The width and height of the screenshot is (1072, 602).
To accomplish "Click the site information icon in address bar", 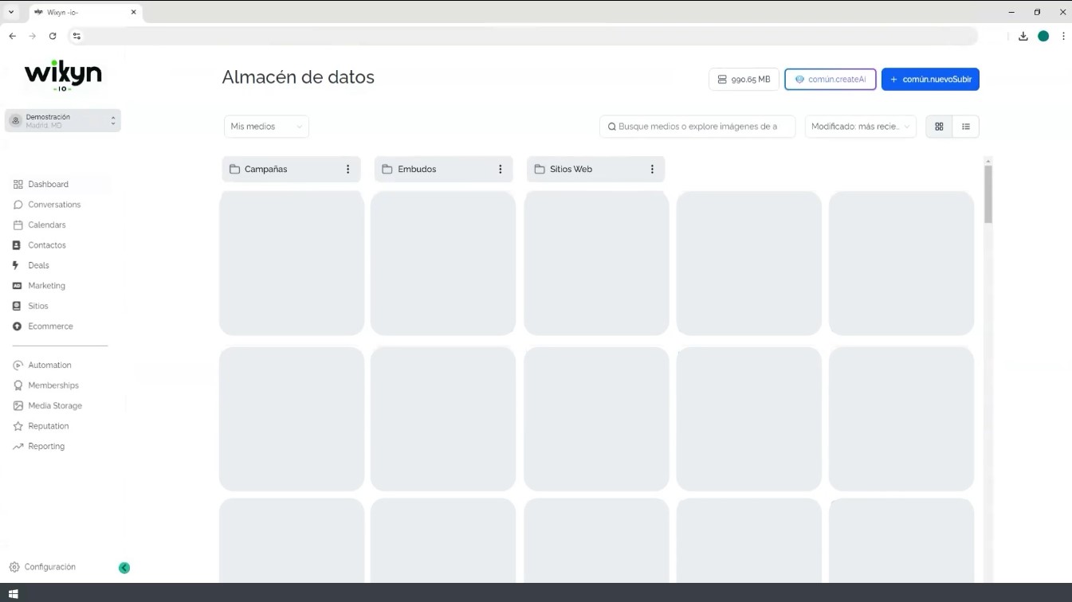I will pyautogui.click(x=77, y=36).
